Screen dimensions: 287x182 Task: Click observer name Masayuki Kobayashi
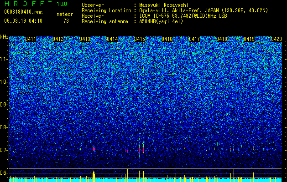point(164,5)
